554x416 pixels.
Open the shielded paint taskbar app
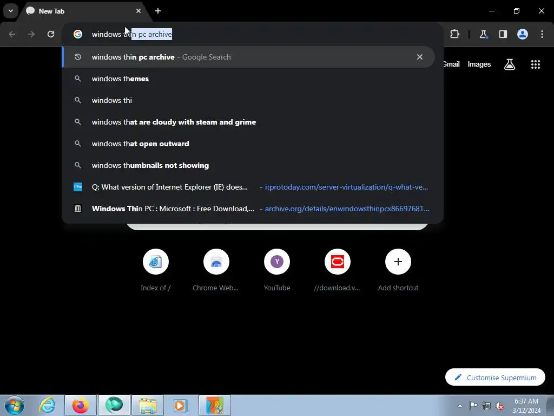click(215, 405)
